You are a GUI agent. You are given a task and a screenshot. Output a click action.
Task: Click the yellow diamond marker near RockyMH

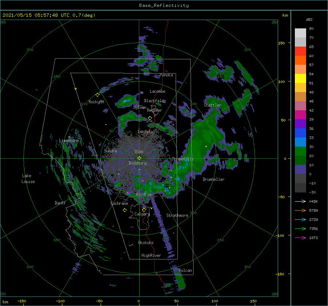click(x=97, y=95)
